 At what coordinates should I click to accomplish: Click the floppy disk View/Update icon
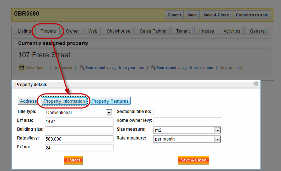click(x=21, y=68)
